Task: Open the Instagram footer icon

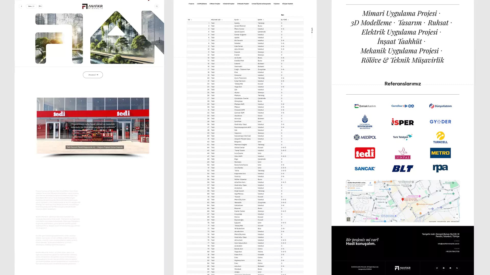Action: coord(437,268)
